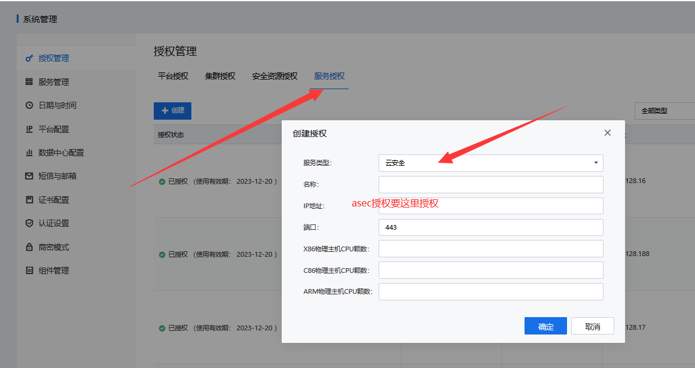695x368 pixels.
Task: Select the X86物理主机CPU颗数 input field
Action: [490, 249]
